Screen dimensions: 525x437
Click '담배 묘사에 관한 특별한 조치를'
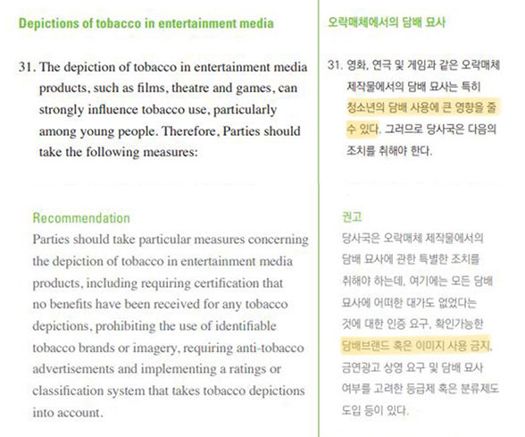[411, 259]
